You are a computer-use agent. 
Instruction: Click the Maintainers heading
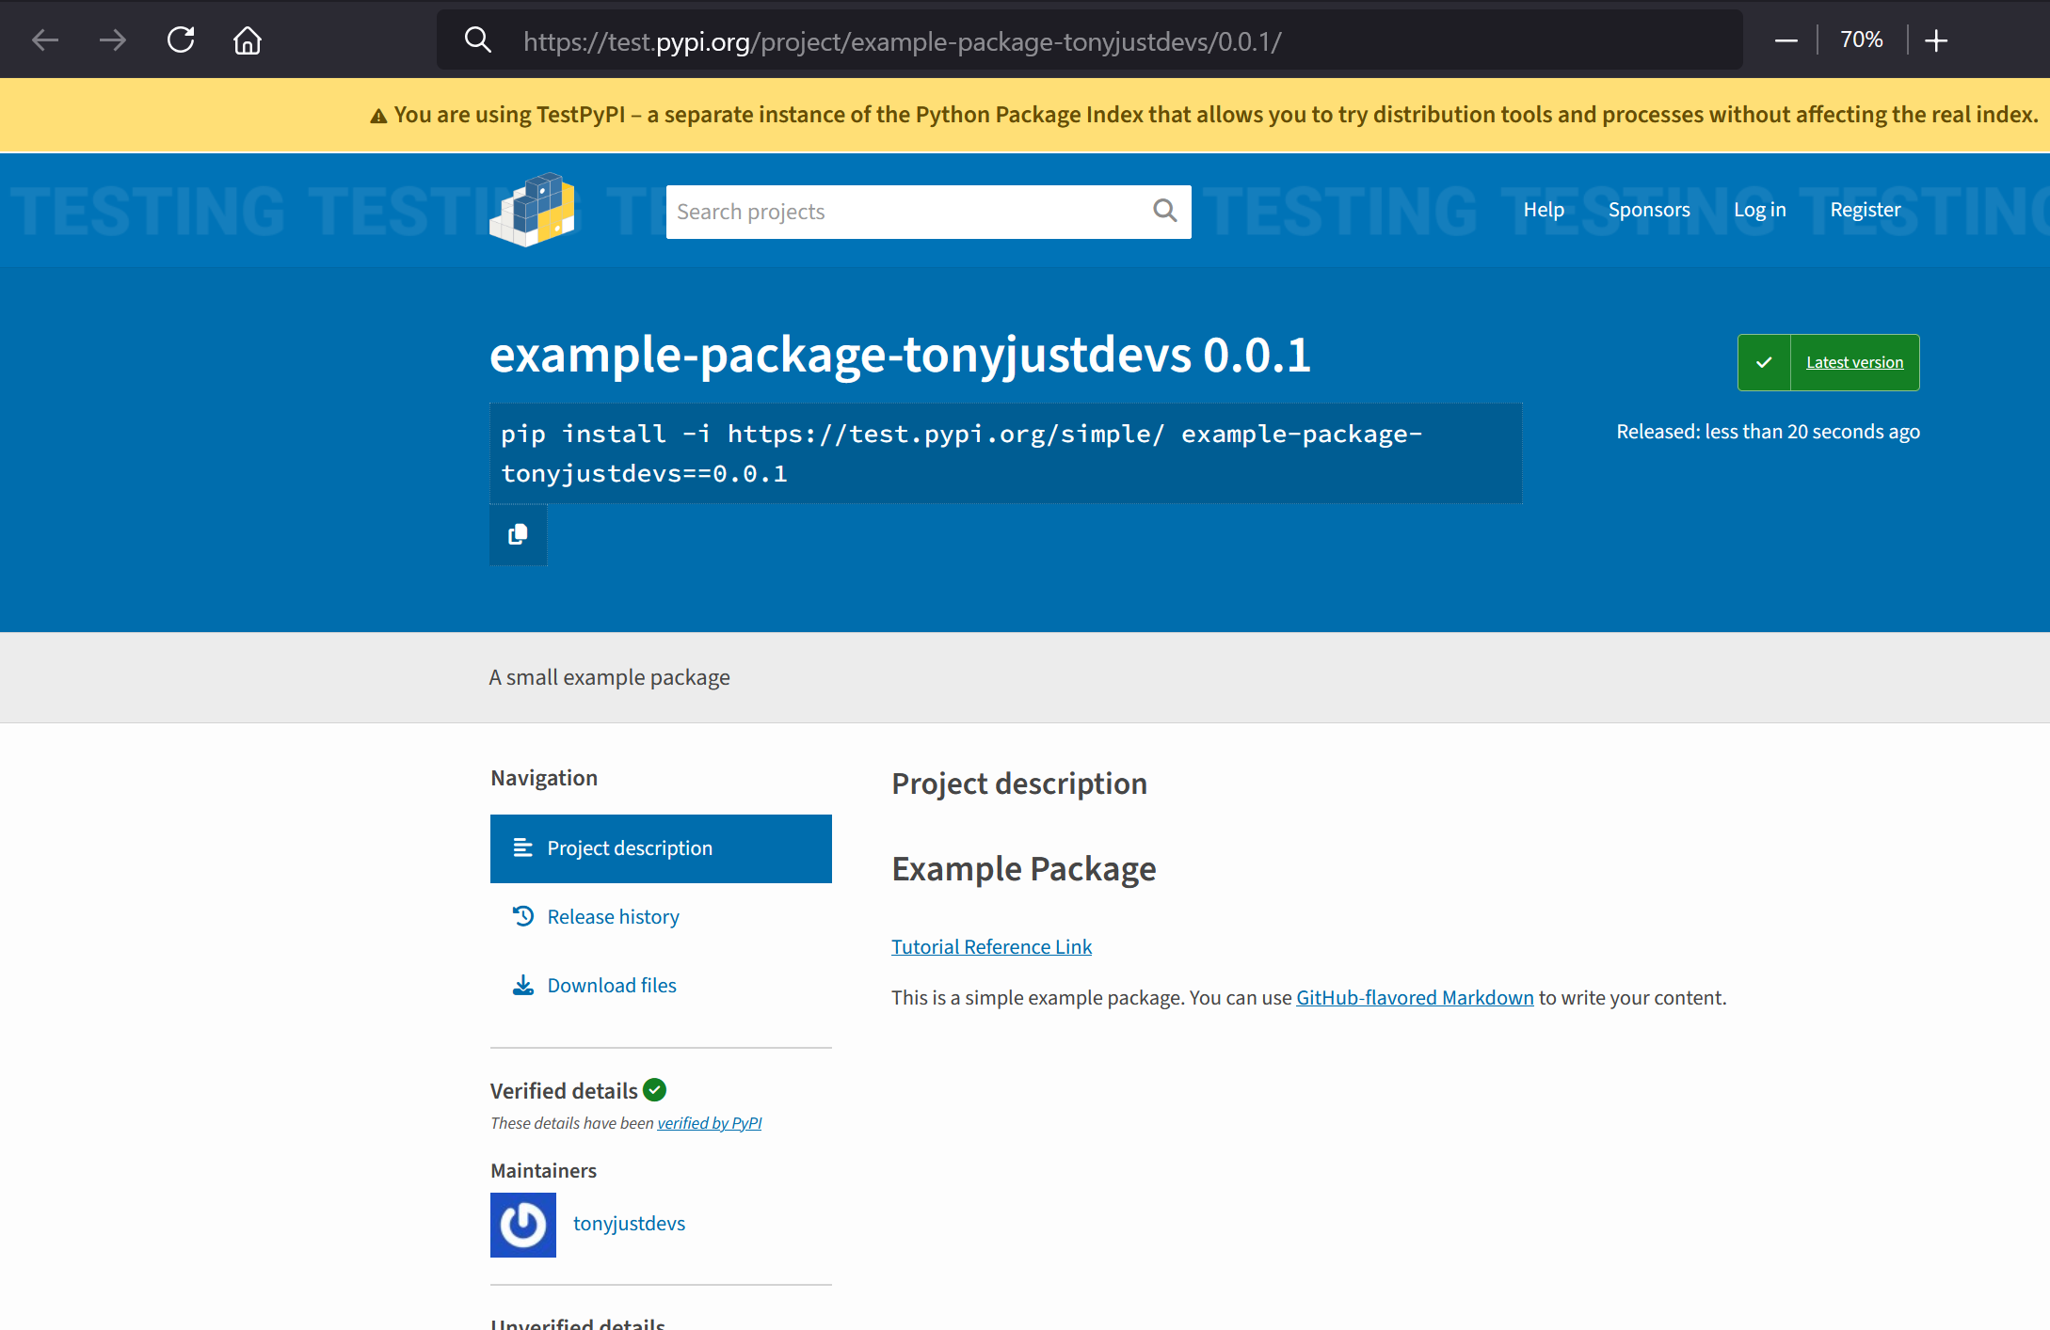543,1171
